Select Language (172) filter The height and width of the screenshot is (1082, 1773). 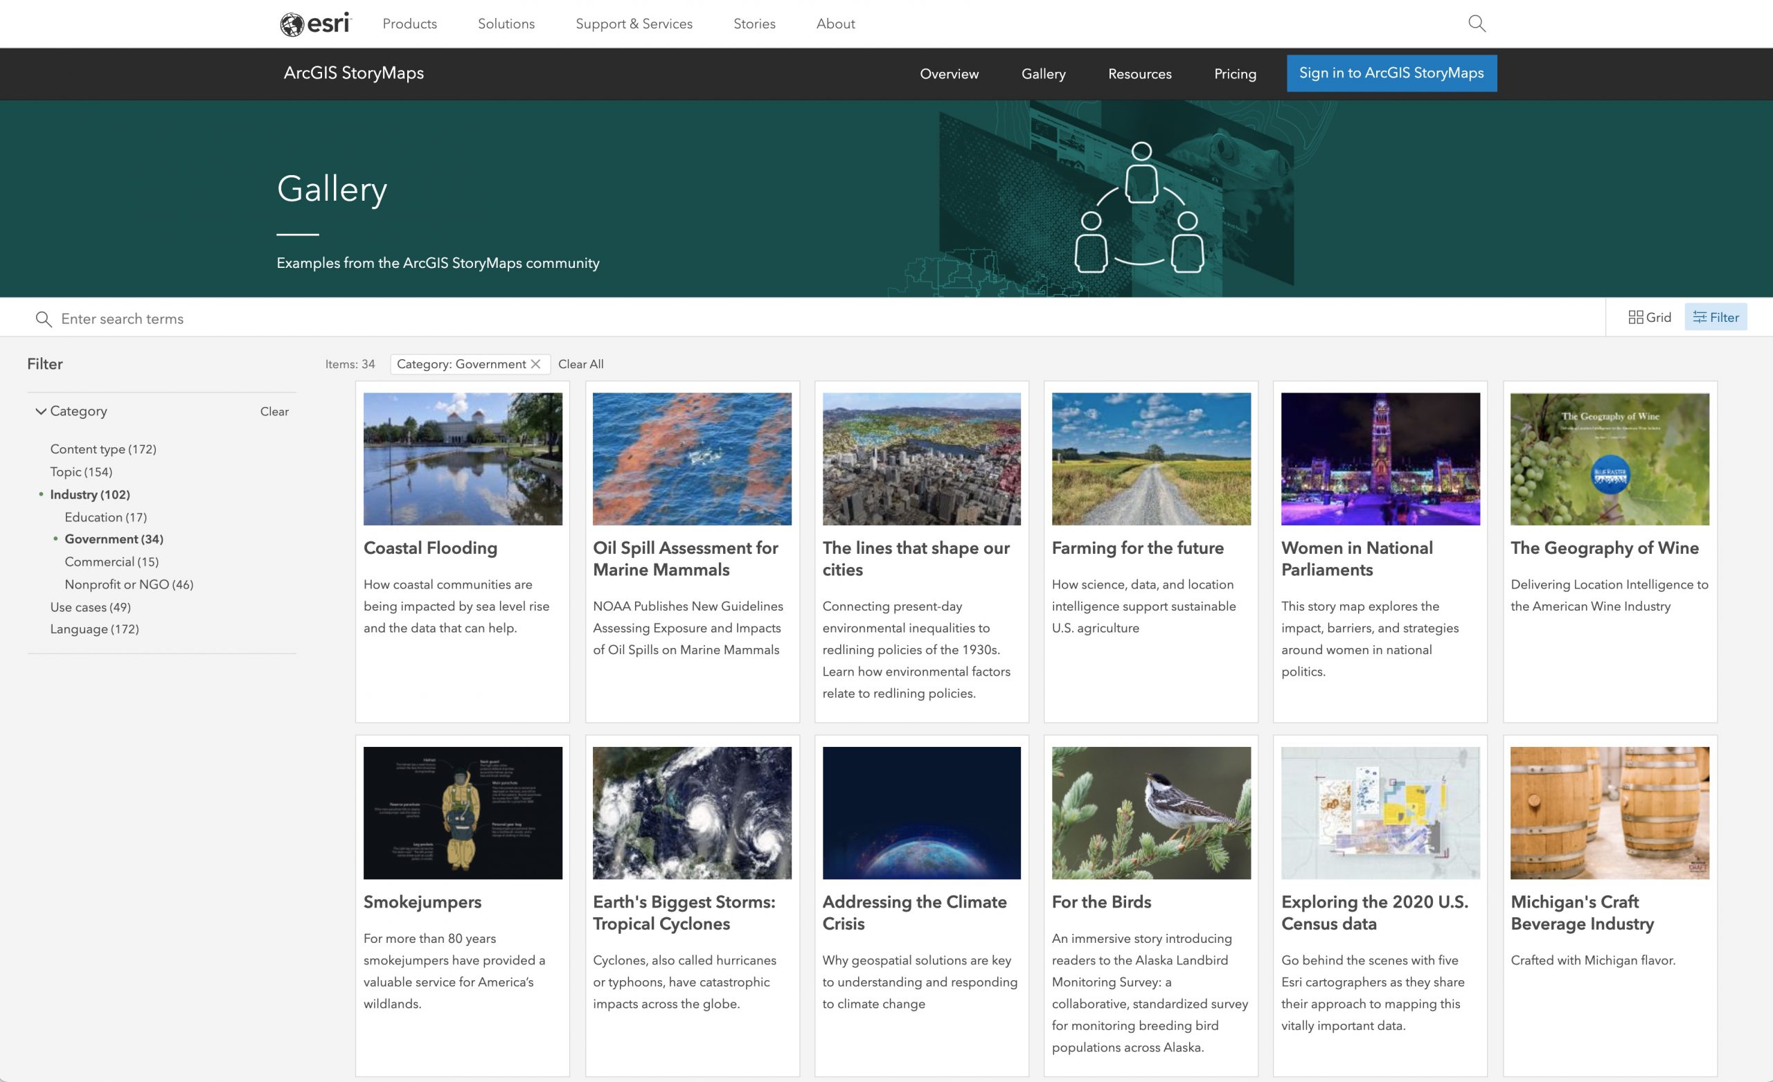(94, 629)
